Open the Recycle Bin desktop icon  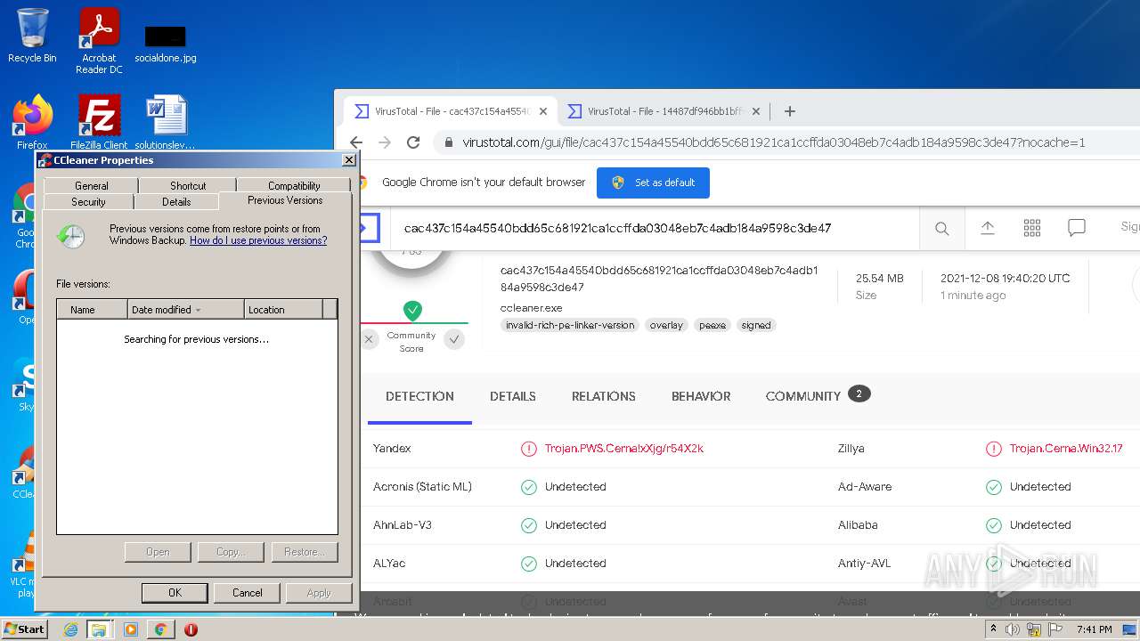point(32,36)
